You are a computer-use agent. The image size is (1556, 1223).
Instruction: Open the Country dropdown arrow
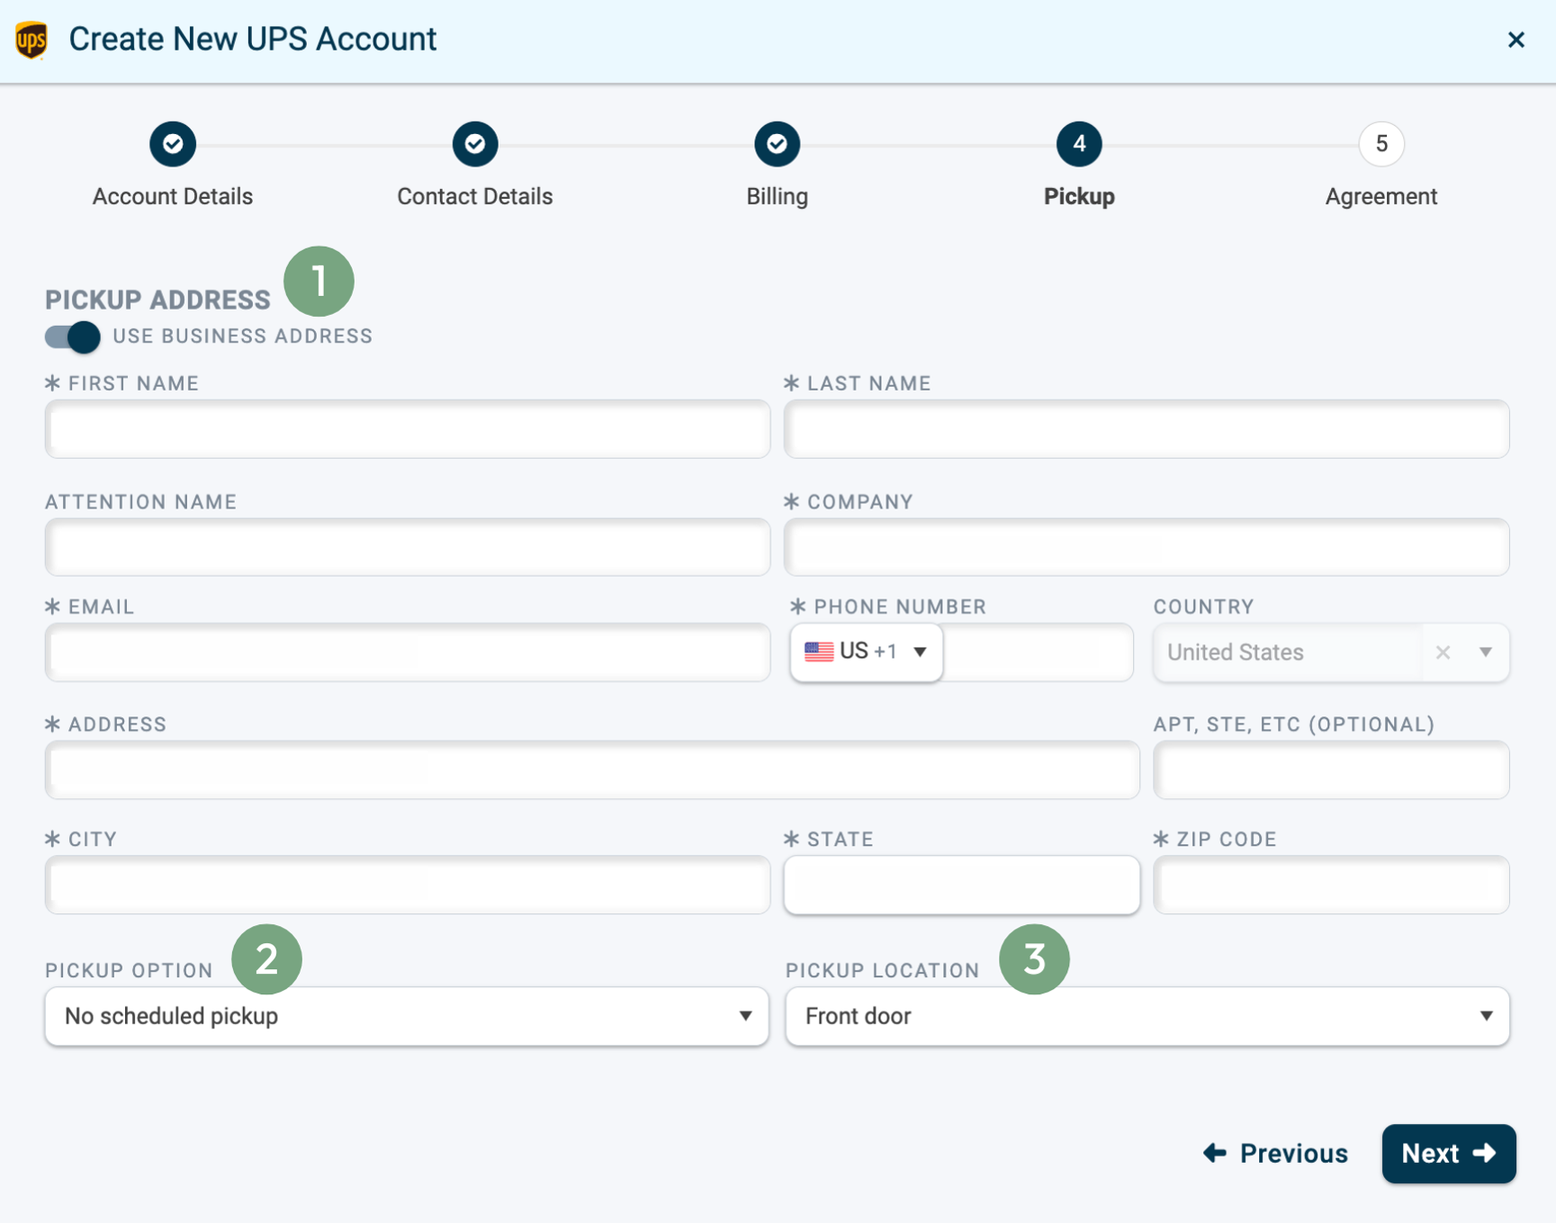1484,652
